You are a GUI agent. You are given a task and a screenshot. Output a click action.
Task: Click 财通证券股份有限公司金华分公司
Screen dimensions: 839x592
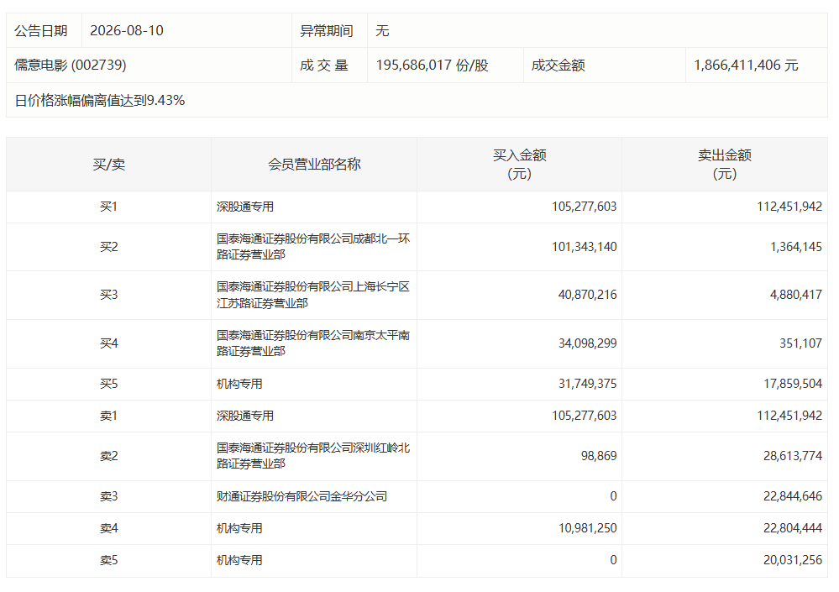click(x=302, y=497)
